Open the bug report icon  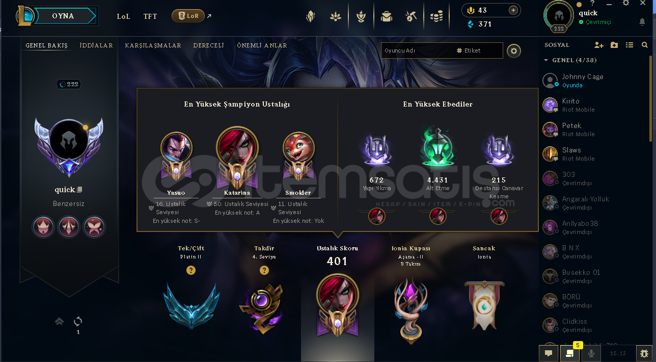[x=644, y=353]
